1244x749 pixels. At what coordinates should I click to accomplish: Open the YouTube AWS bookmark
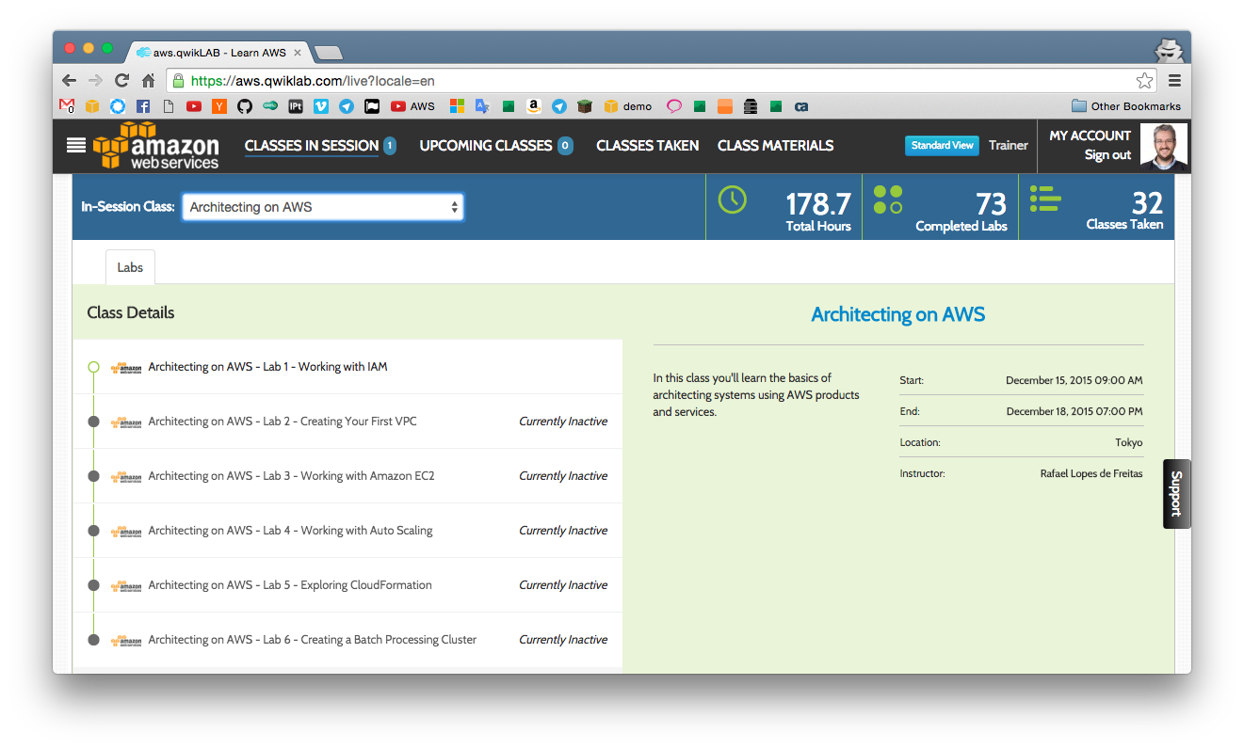click(412, 106)
